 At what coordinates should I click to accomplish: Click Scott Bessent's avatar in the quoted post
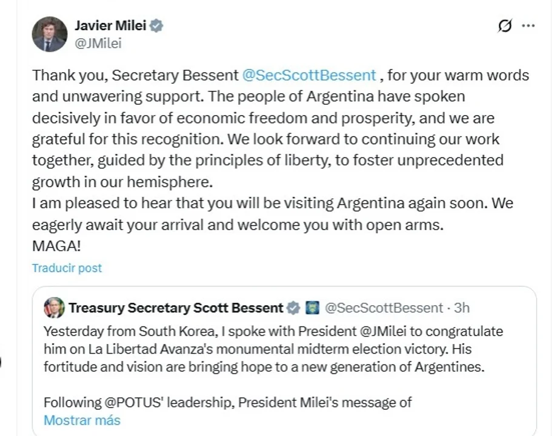pyautogui.click(x=54, y=308)
